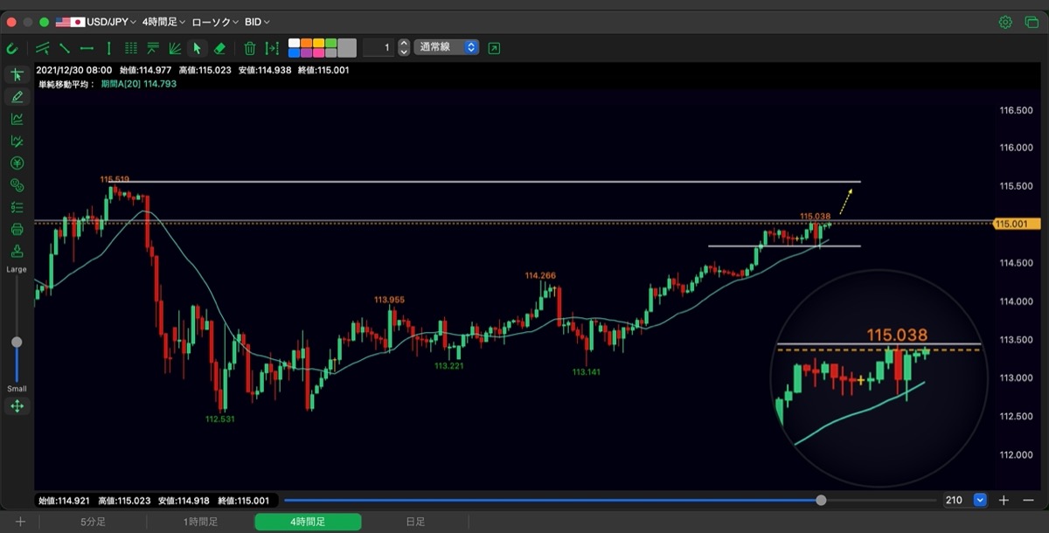Open the chart indicator icon in the sidebar

coord(17,119)
